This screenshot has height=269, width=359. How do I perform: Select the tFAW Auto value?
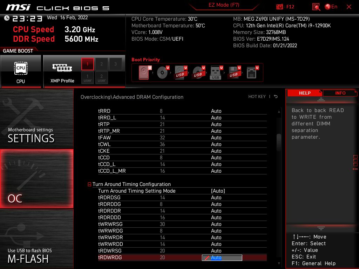(x=216, y=138)
